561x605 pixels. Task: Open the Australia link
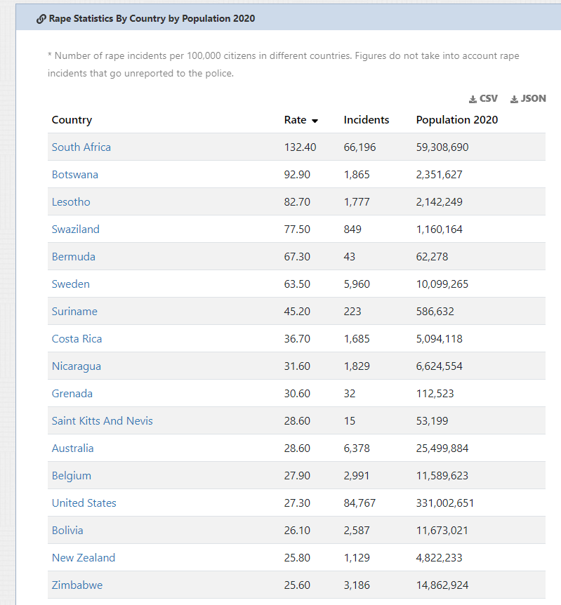pyautogui.click(x=72, y=448)
